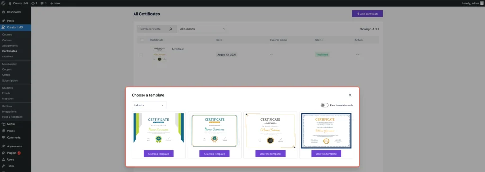The height and width of the screenshot is (172, 485).
Task: Open Students submenu item
Action: click(x=8, y=88)
